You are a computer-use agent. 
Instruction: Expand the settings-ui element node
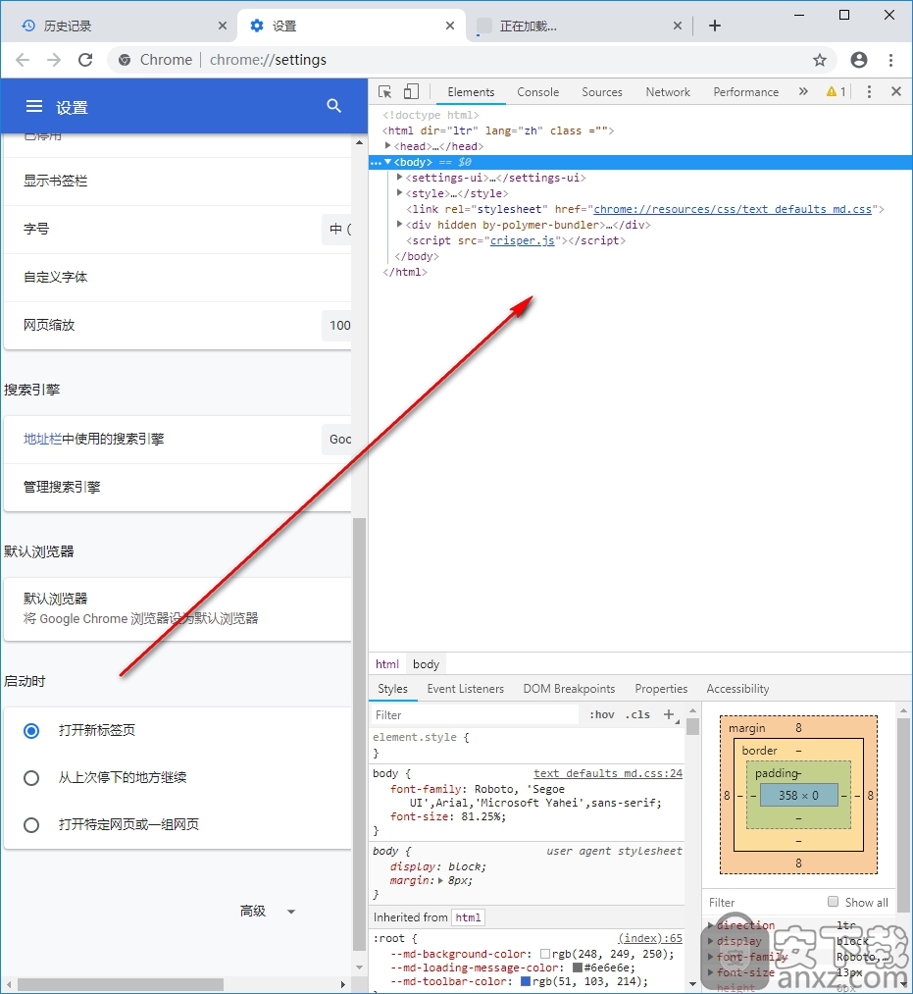click(x=400, y=178)
